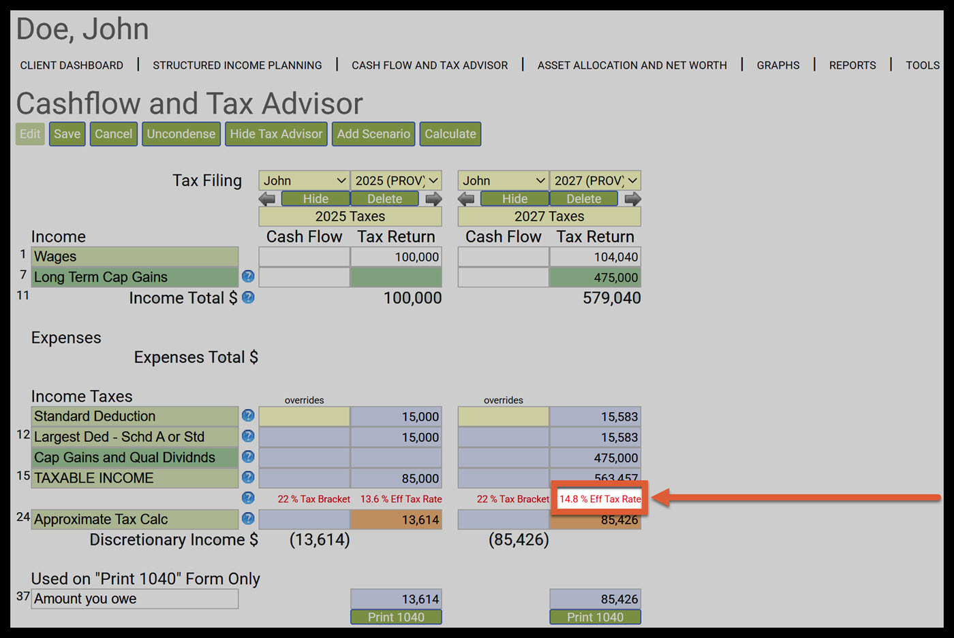Image resolution: width=954 pixels, height=638 pixels.
Task: Click the 2027 Amount you owe value 85,426
Action: pos(596,599)
